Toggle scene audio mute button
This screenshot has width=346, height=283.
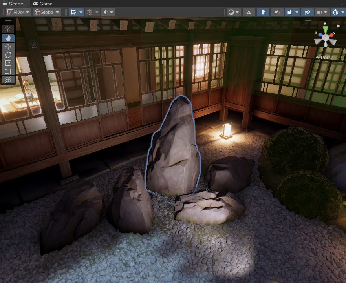pyautogui.click(x=276, y=12)
